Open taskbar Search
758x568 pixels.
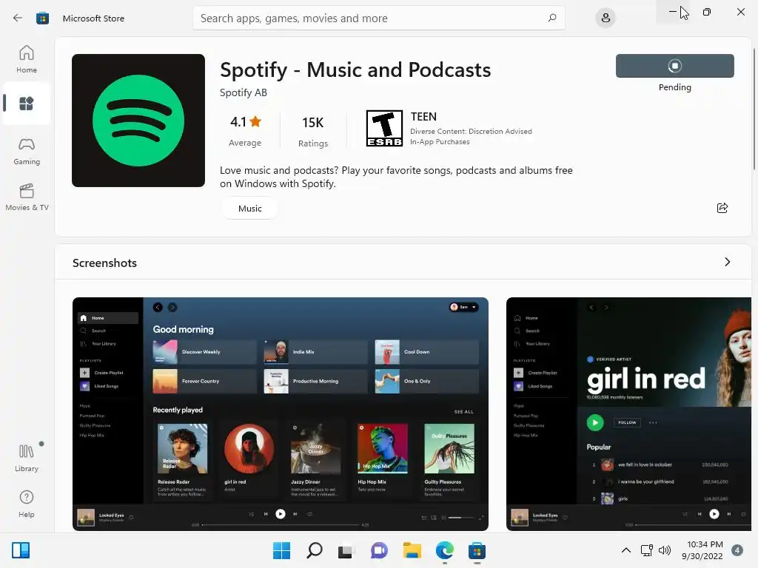click(314, 550)
